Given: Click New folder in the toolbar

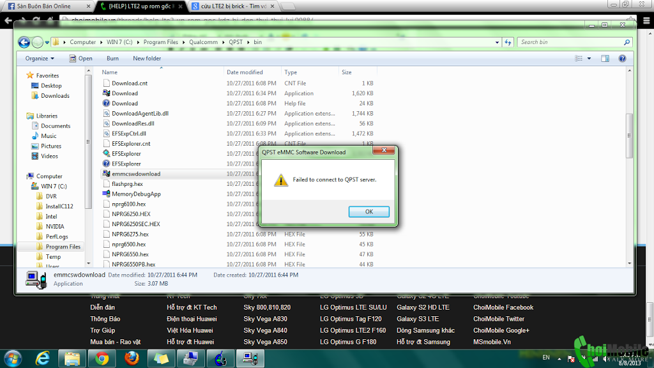Looking at the screenshot, I should (x=147, y=59).
